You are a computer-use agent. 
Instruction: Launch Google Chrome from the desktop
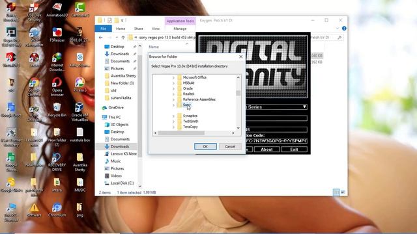pyautogui.click(x=34, y=87)
